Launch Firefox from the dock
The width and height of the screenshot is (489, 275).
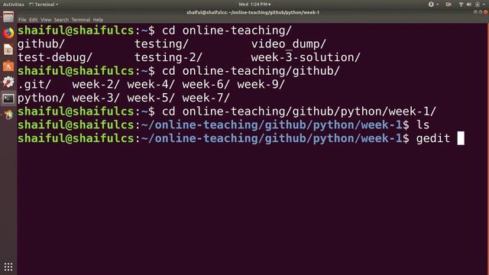pos(8,33)
